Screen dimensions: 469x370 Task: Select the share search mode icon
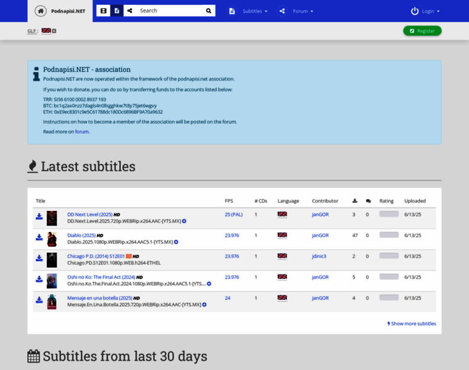130,10
